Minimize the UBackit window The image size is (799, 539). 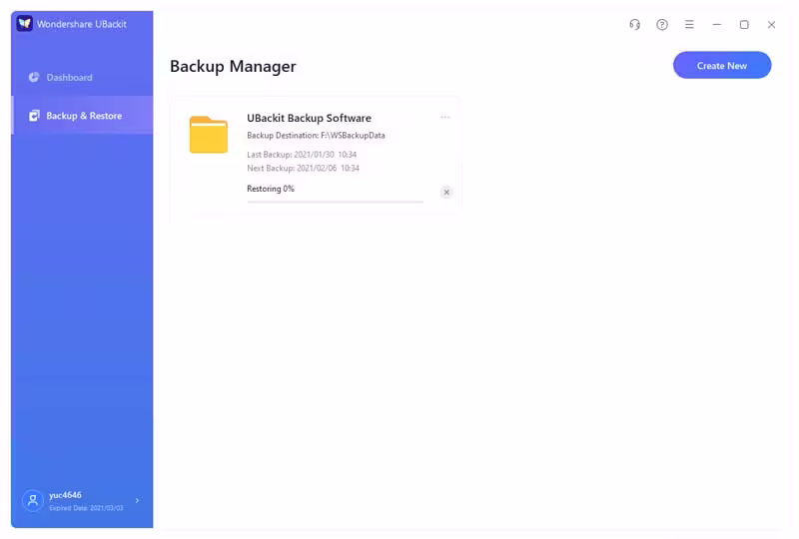717,24
